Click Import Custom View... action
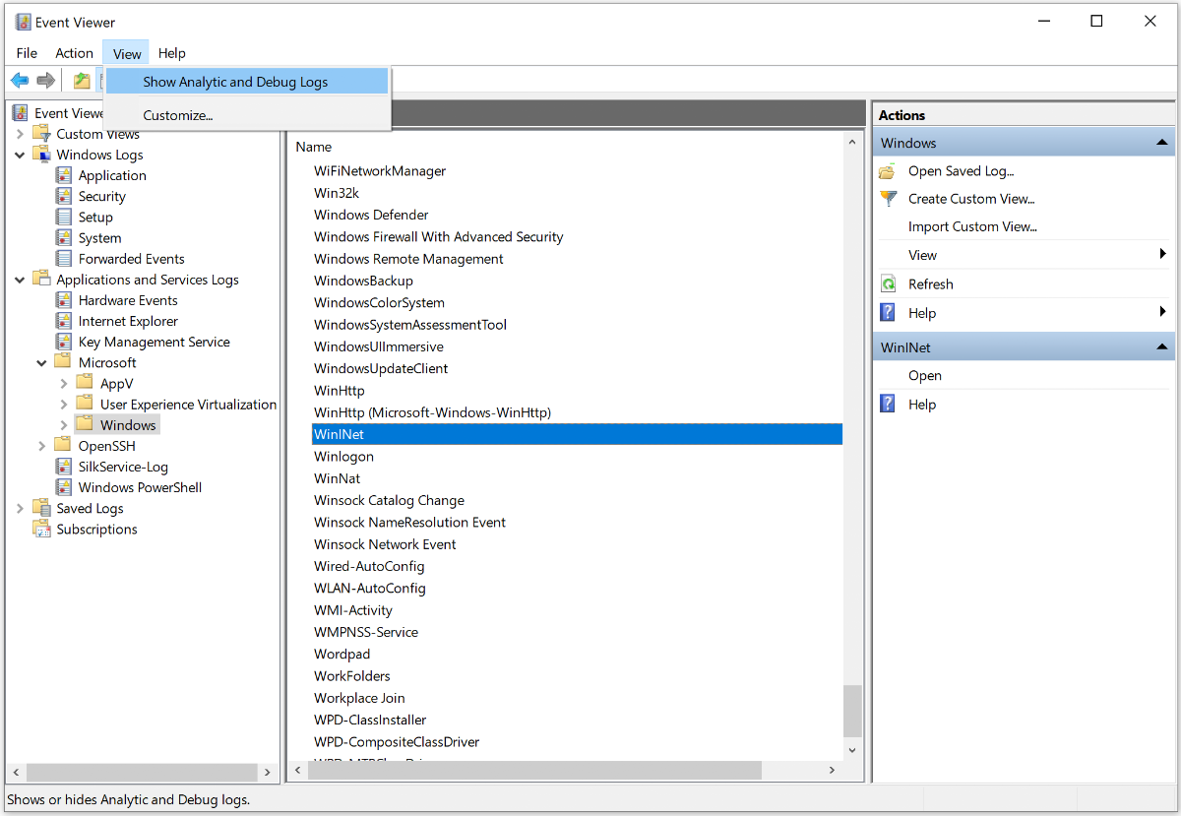Screen dimensions: 1181x816 (972, 226)
